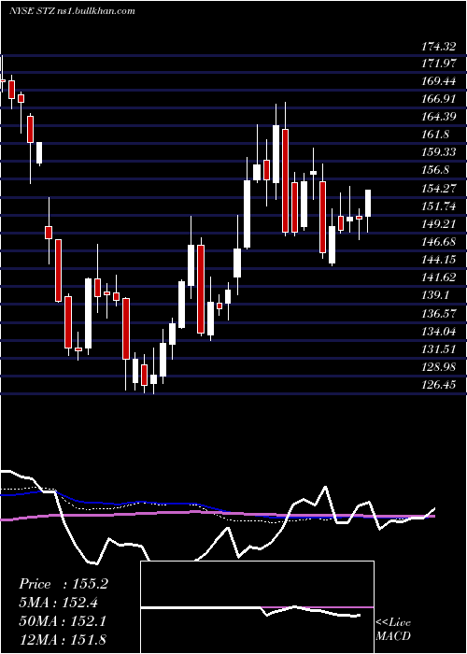Screen dimensions: 467x654
Task: Click the 144.15 price axis label
Action: (438, 260)
